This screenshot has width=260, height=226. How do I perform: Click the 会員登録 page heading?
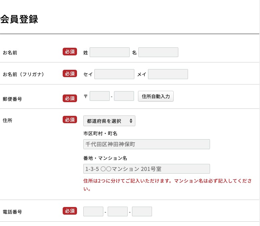(x=19, y=19)
